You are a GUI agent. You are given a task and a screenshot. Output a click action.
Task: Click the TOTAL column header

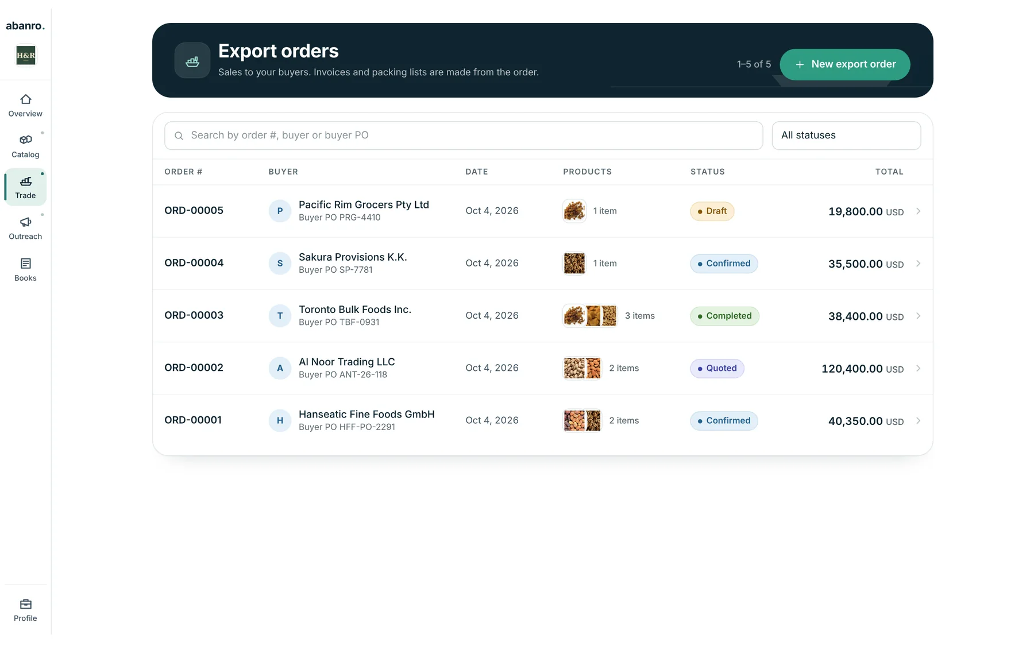(x=889, y=172)
